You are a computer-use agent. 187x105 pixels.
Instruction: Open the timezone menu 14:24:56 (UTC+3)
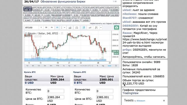[86, 66]
